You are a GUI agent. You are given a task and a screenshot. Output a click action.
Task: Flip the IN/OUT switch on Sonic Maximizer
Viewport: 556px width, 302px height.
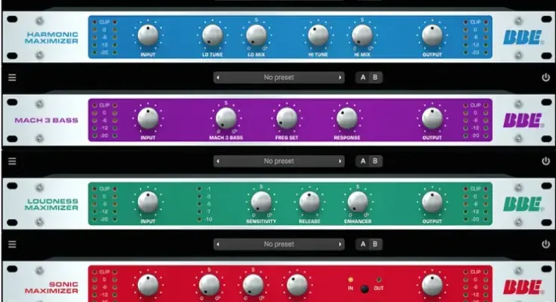tap(365, 288)
